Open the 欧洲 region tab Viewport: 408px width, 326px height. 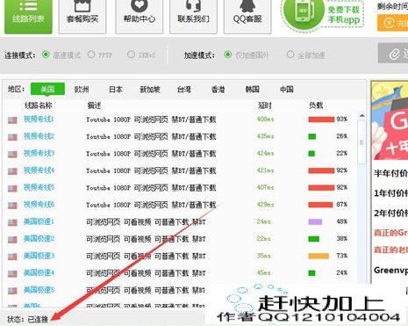pyautogui.click(x=82, y=90)
